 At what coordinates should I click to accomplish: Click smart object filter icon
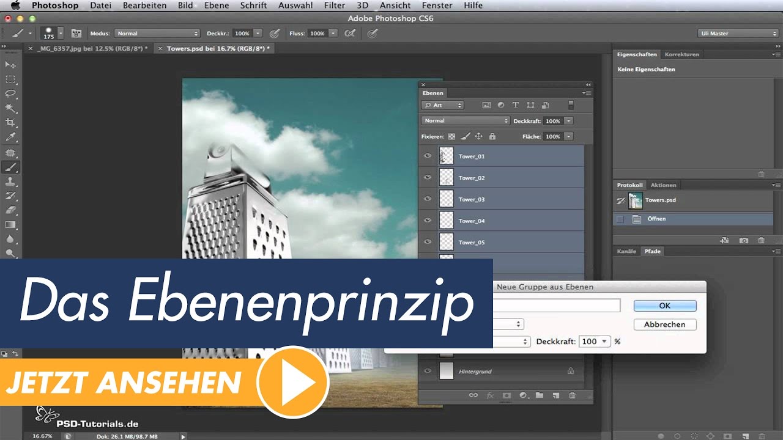coord(545,105)
